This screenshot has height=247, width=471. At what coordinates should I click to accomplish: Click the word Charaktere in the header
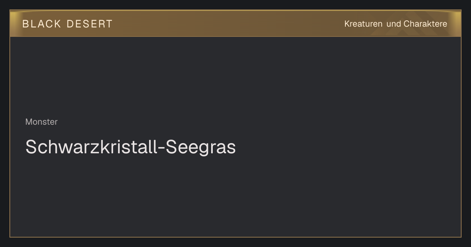click(x=425, y=24)
